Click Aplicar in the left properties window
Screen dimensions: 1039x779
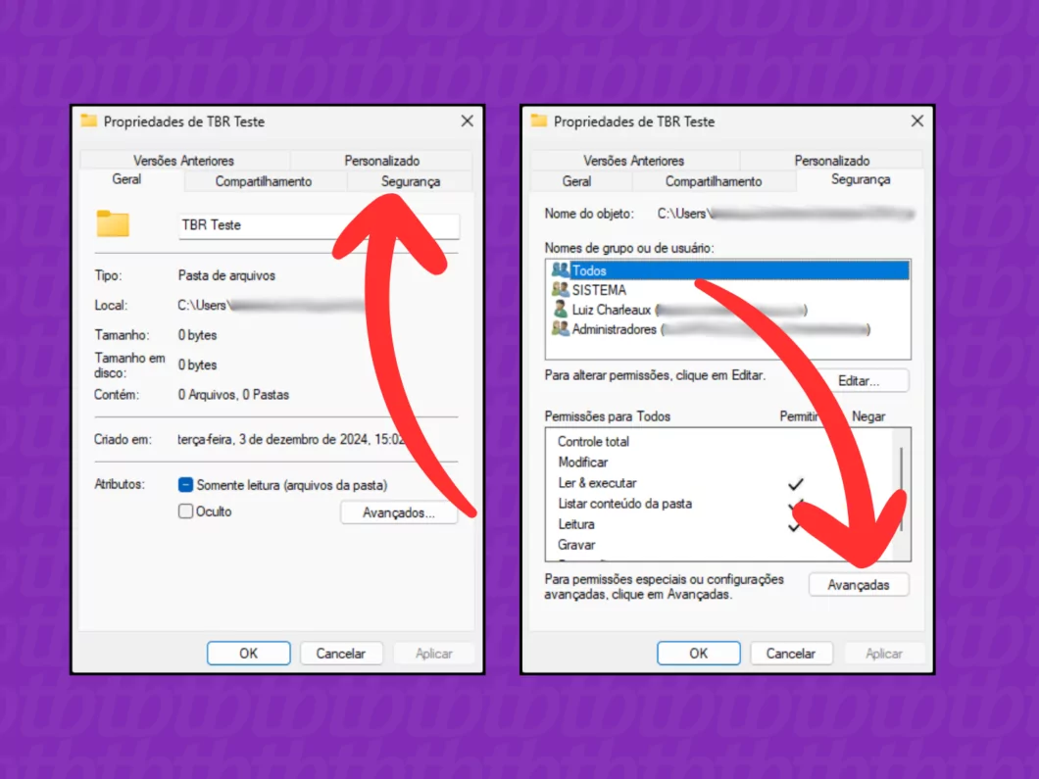tap(434, 654)
